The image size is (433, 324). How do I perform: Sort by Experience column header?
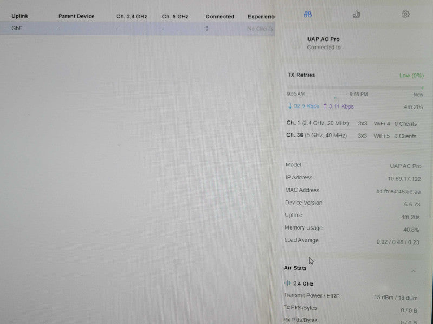261,17
